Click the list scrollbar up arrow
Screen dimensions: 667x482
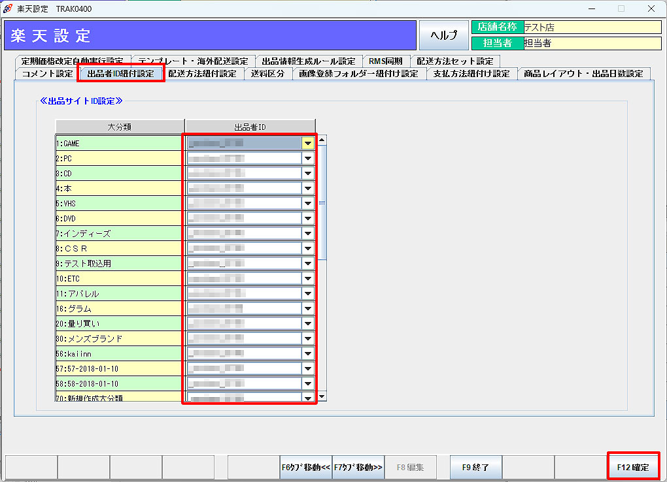click(322, 140)
